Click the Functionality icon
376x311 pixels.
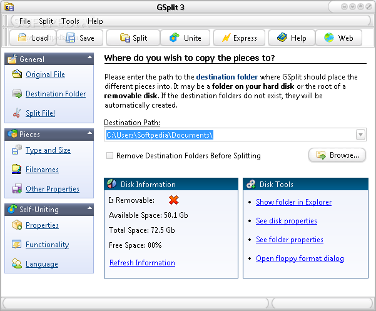pos(16,244)
